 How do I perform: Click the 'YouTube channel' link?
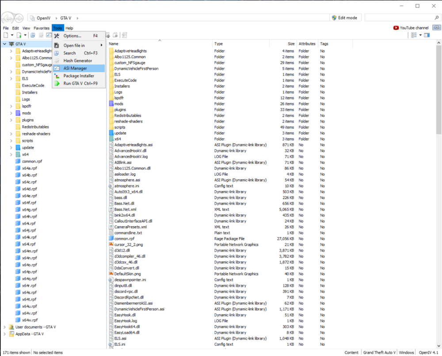pos(414,27)
